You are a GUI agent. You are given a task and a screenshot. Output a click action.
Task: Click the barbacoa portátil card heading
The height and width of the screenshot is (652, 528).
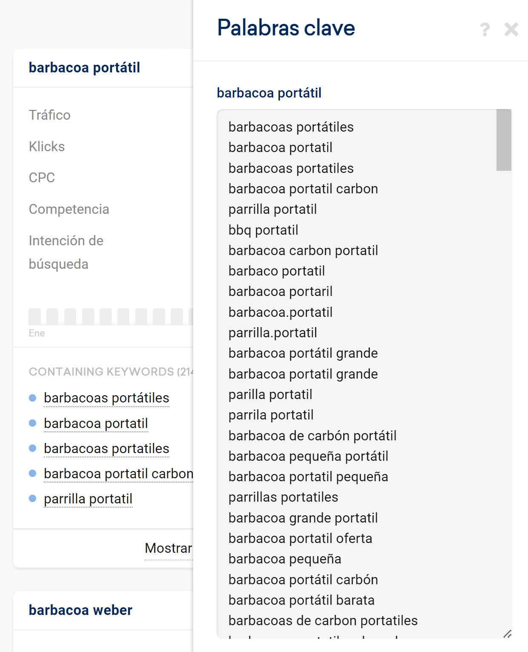84,68
